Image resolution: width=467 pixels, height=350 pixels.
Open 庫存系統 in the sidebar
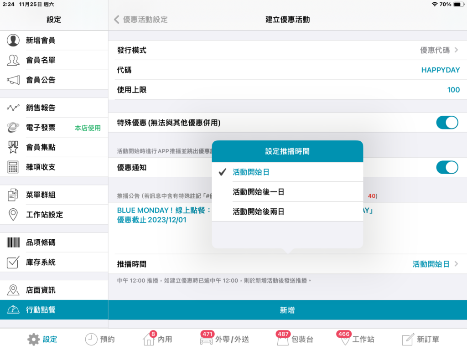54,262
